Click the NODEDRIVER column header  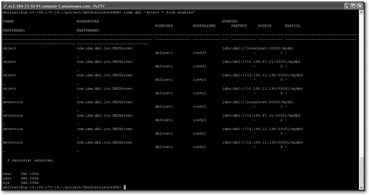click(88, 21)
